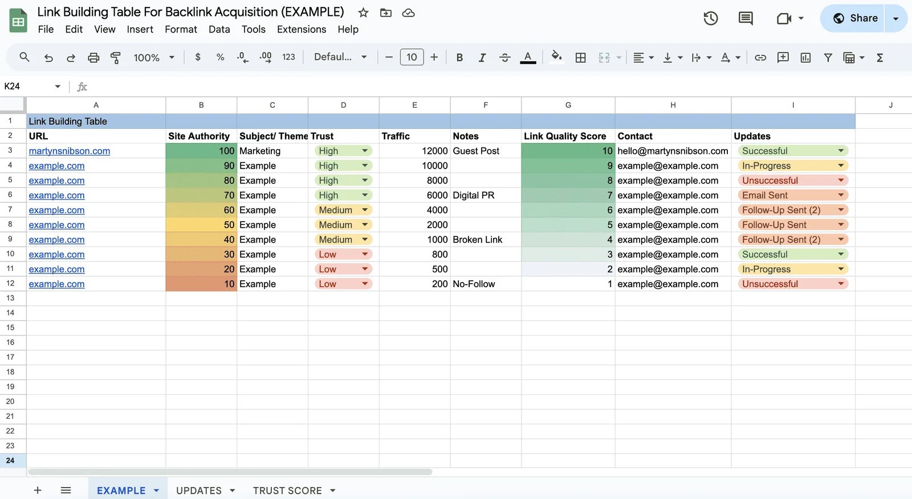Switch to the TRUST SCORE sheet tab
The width and height of the screenshot is (912, 499).
pyautogui.click(x=287, y=490)
